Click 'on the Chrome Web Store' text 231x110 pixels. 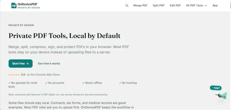(x=43, y=75)
